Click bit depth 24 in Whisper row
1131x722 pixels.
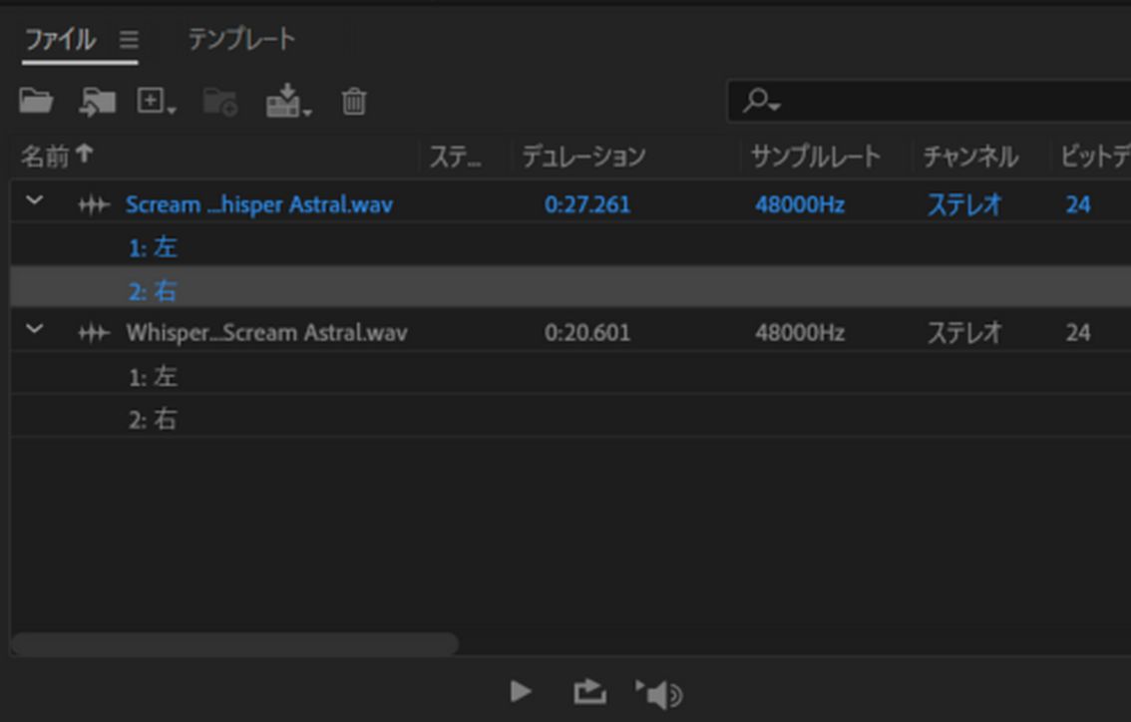click(x=1078, y=333)
